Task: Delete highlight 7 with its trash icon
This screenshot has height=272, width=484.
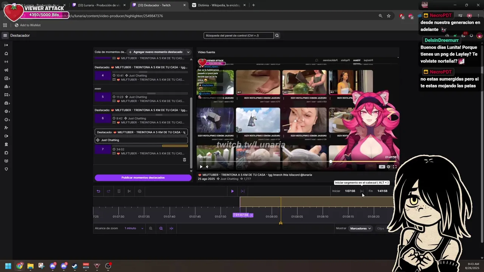Action: point(185,160)
